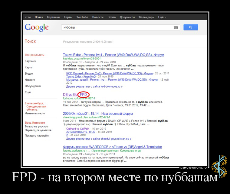Viewport: 230px width, 194px height.
Task: Open Картинки in the top bar
Action: pos(53,17)
